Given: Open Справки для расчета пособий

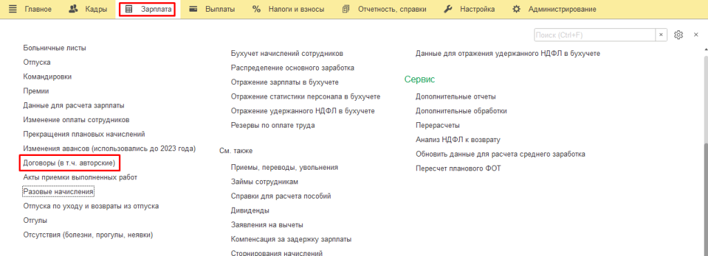Looking at the screenshot, I should 281,196.
